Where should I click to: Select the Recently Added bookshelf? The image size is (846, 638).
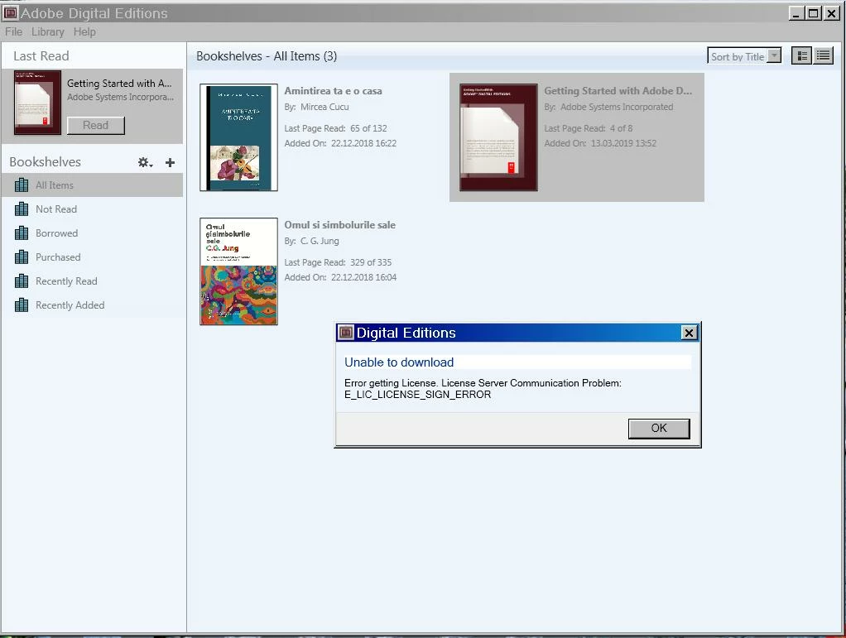coord(92,305)
